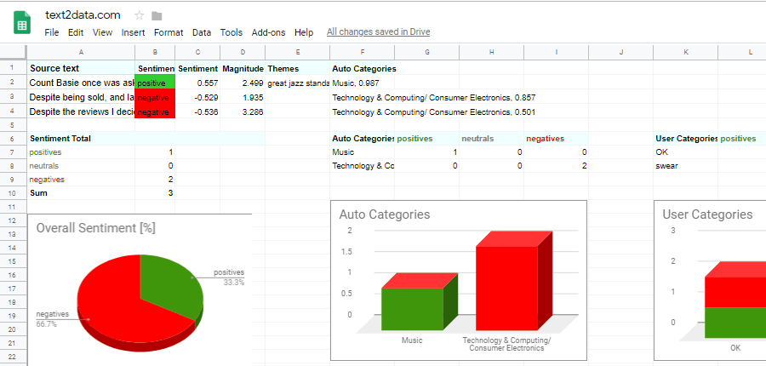This screenshot has width=766, height=366.
Task: Select the swear user category cell
Action: tap(686, 166)
